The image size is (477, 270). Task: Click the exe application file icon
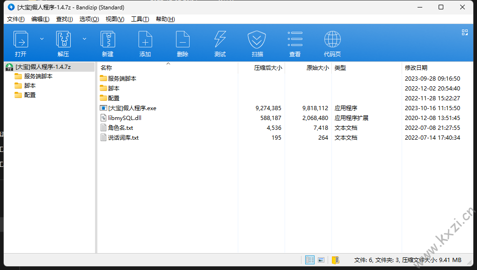pos(103,108)
